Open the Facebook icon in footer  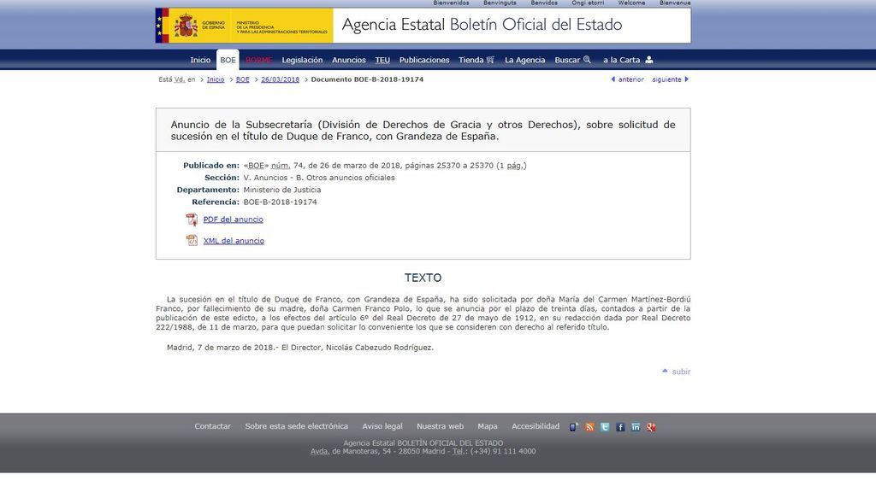pyautogui.click(x=620, y=427)
